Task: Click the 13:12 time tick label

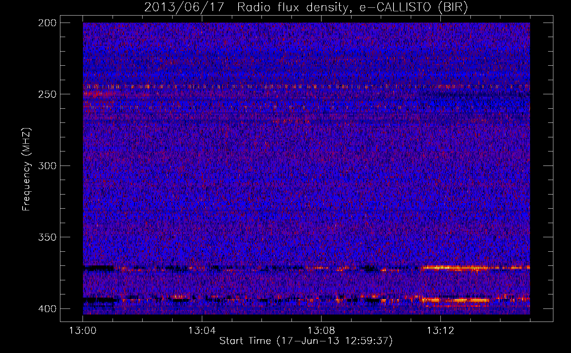Action: [440, 331]
